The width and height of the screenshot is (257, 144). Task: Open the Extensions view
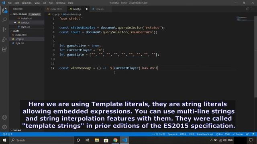(x=4, y=49)
